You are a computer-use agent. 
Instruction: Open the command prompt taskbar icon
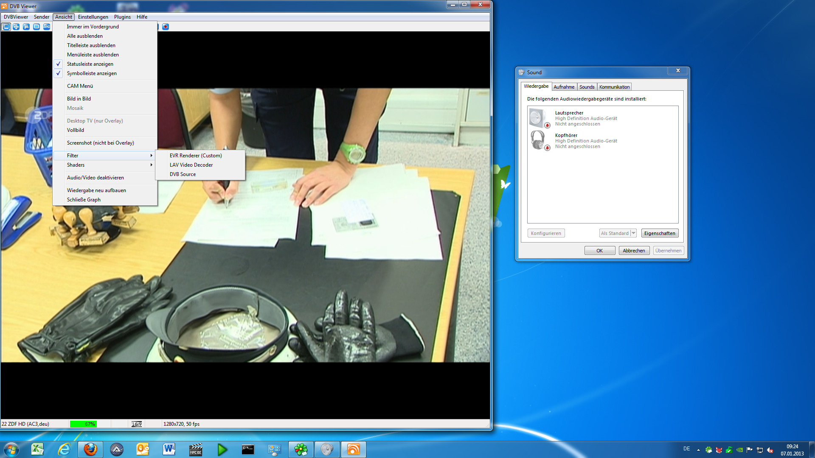coord(248,449)
